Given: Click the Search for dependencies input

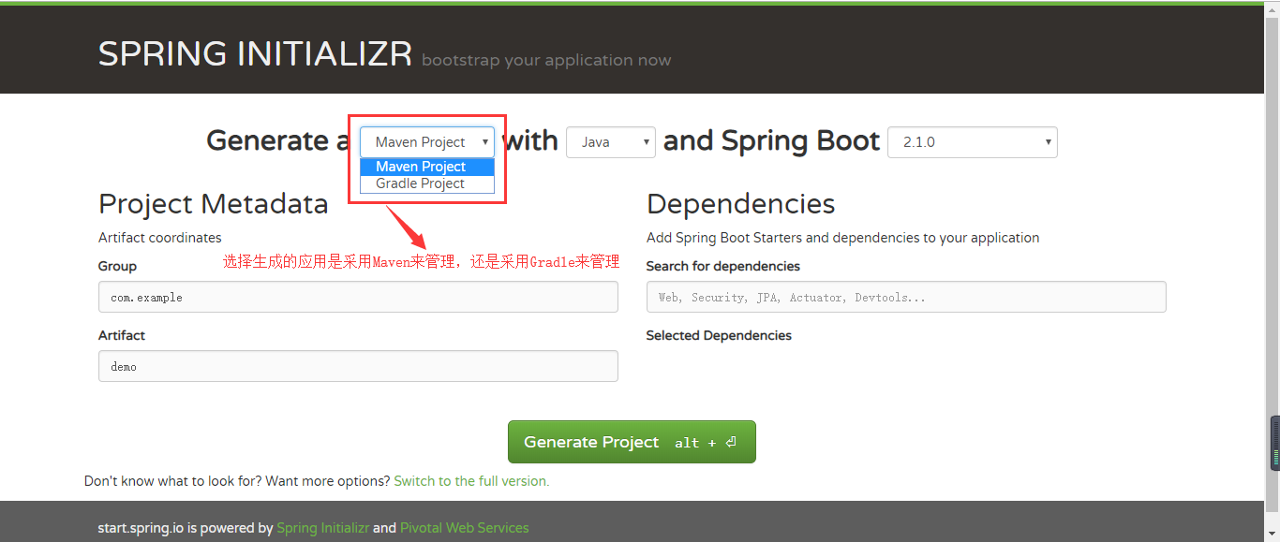Looking at the screenshot, I should click(906, 297).
